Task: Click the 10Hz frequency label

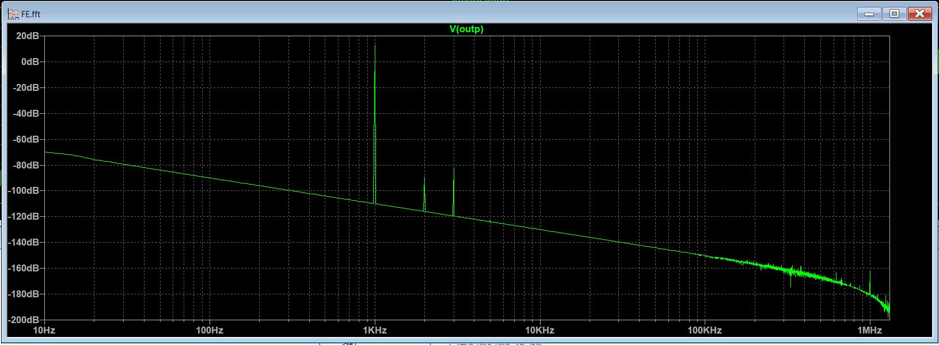Action: click(x=44, y=331)
